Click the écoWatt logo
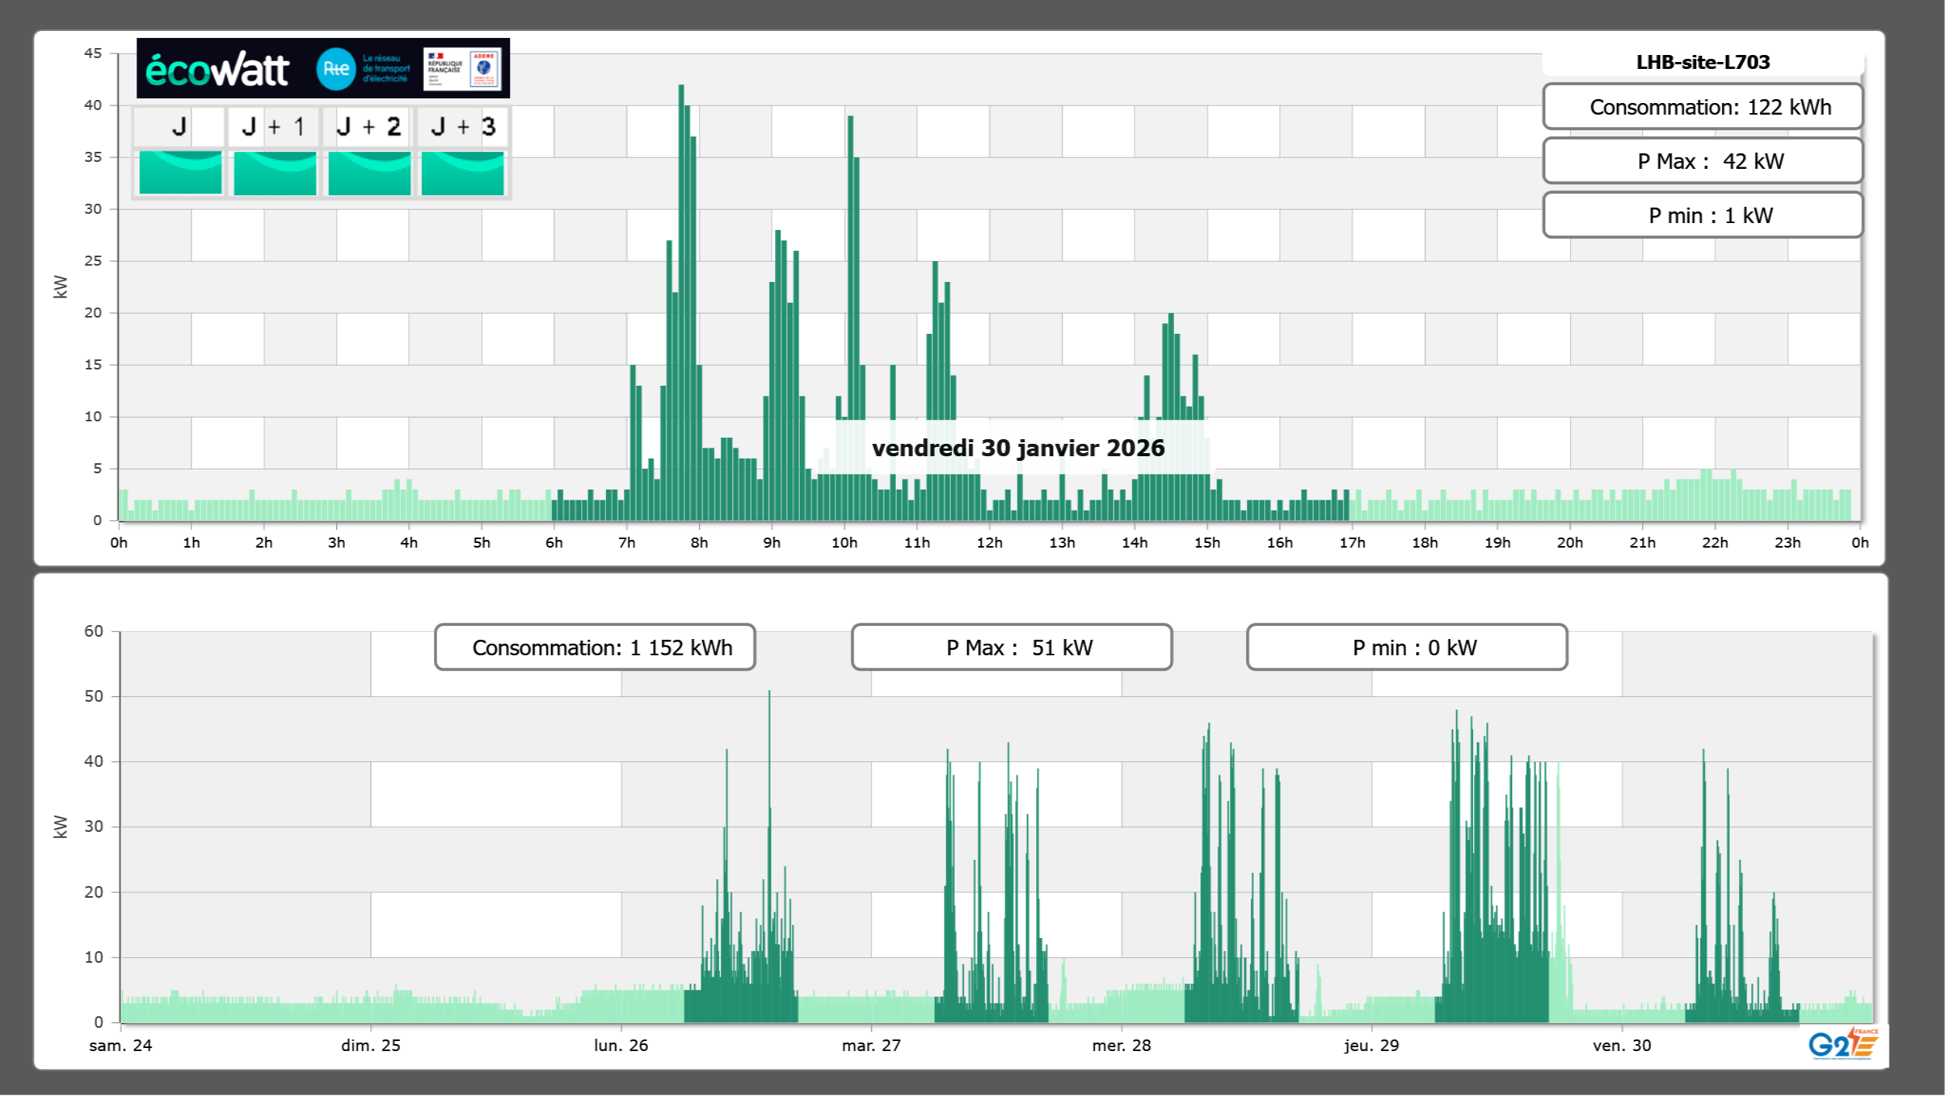The height and width of the screenshot is (1096, 1946). [218, 70]
